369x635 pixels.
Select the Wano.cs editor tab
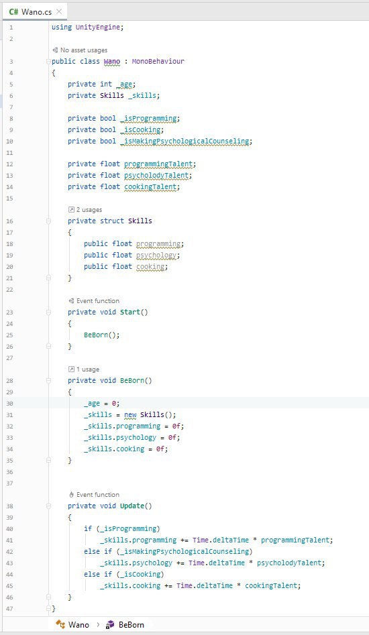click(35, 12)
